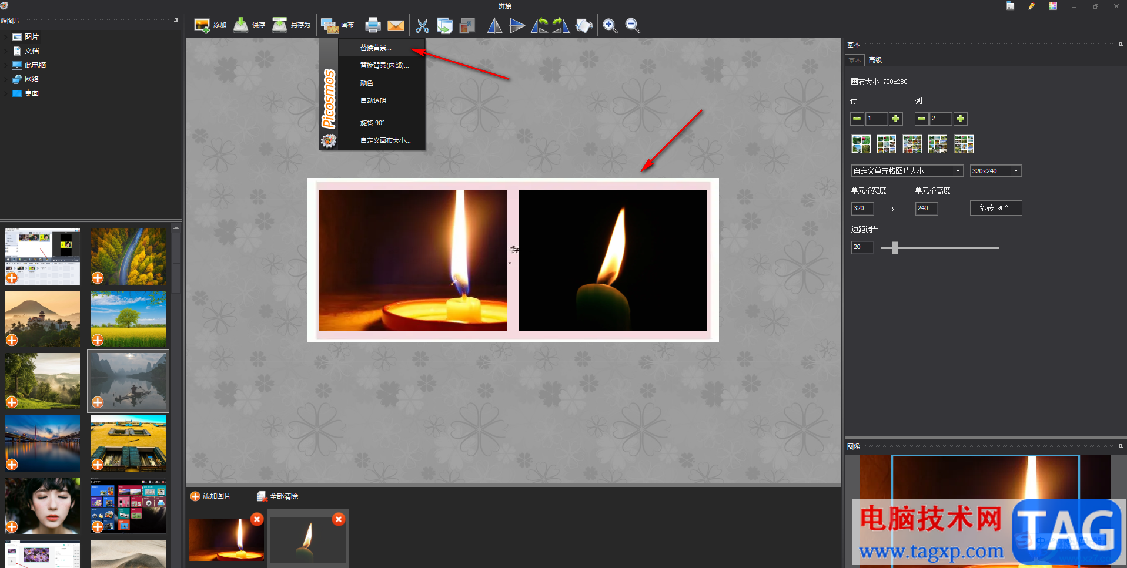
Task: Save the collage with 保存
Action: pos(249,25)
